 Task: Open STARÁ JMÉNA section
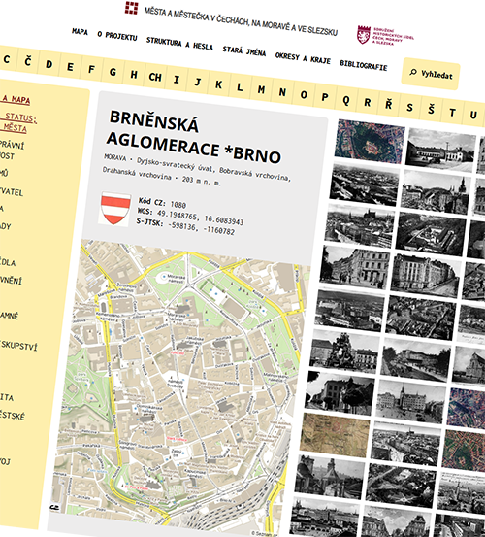244,51
